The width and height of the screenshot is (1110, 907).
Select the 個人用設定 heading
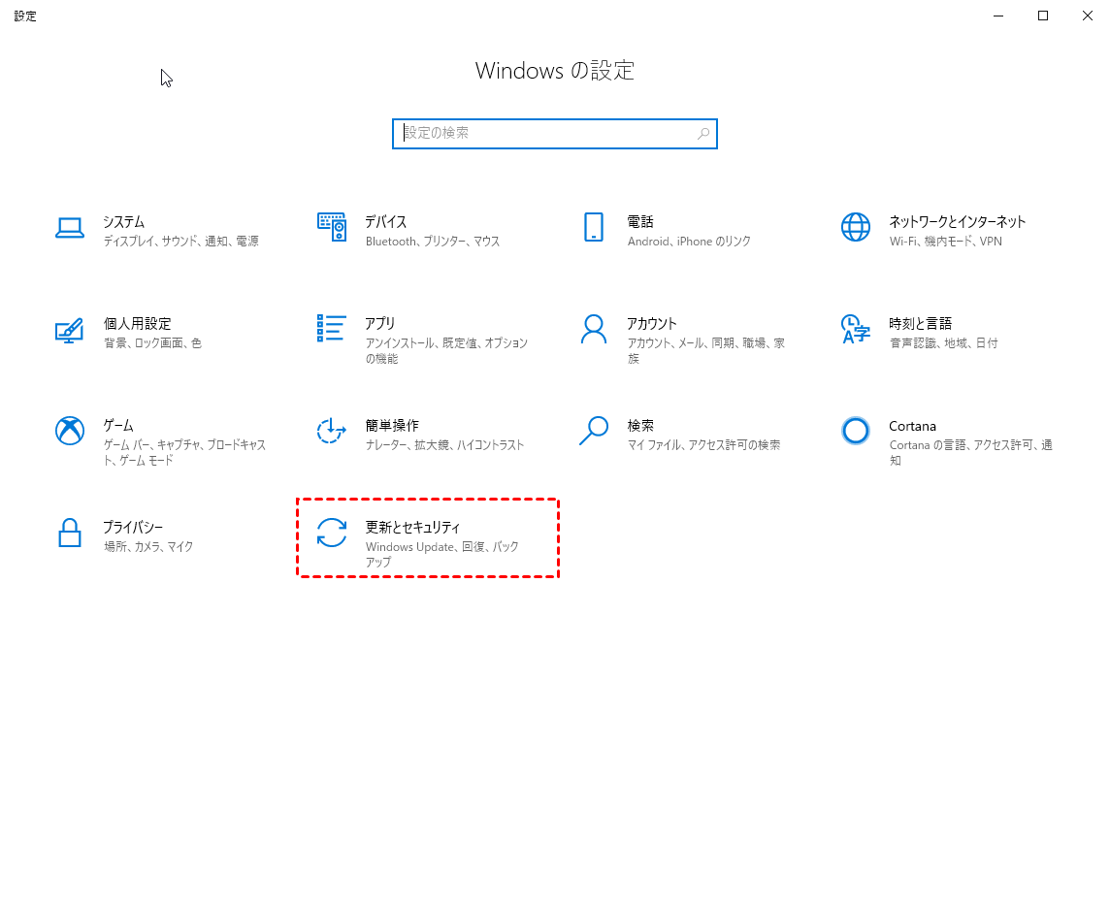coord(138,324)
